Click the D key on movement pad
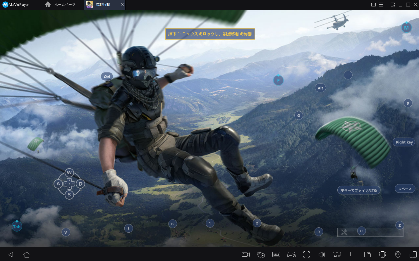The height and width of the screenshot is (261, 419). point(80,184)
